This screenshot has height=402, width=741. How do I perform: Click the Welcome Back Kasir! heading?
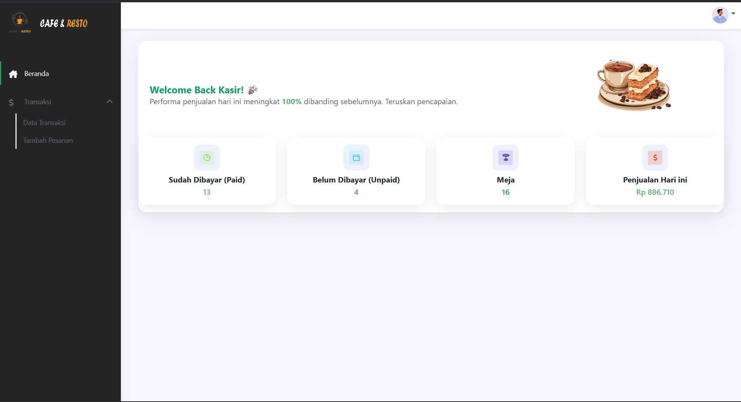[x=197, y=90]
